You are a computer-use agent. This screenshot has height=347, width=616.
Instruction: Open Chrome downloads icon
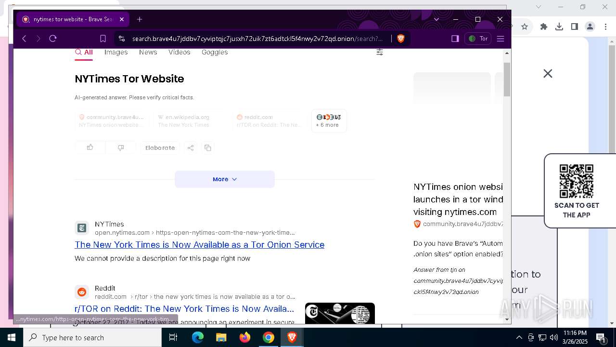tap(559, 27)
